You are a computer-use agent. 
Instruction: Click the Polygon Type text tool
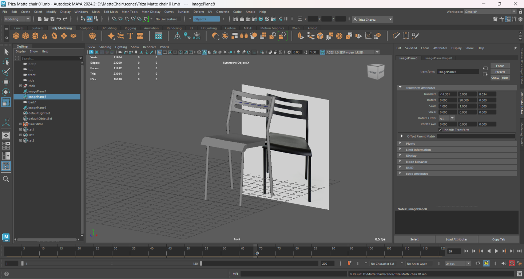point(130,36)
